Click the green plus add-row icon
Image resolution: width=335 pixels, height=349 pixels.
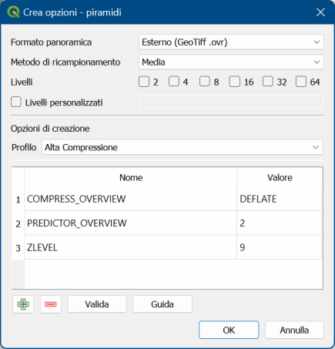(23, 304)
